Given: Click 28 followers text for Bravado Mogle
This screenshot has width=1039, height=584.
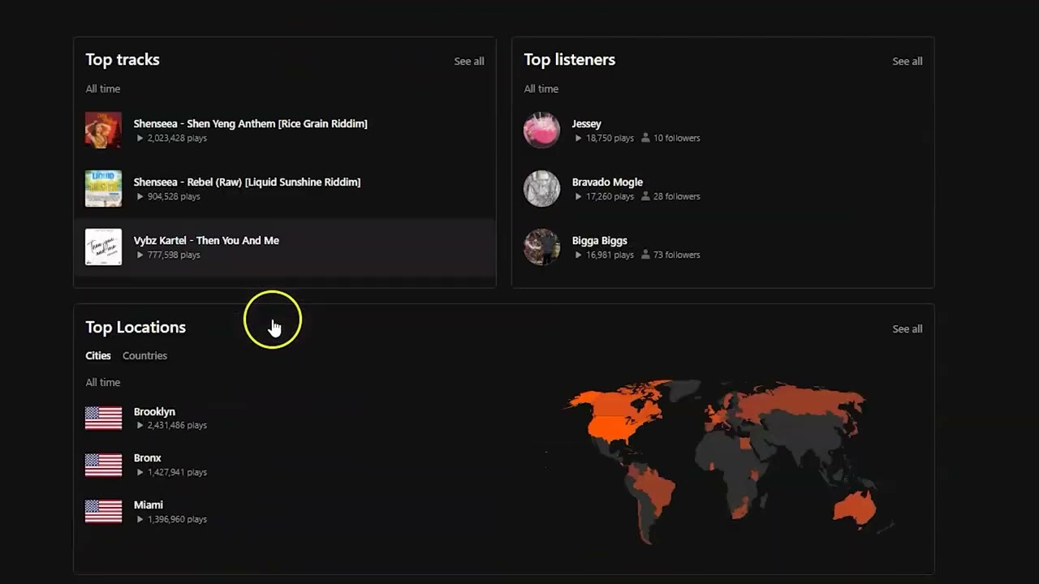Looking at the screenshot, I should [x=677, y=197].
